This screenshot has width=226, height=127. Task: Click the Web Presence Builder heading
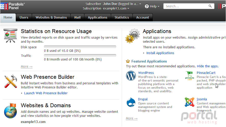pos(48,77)
